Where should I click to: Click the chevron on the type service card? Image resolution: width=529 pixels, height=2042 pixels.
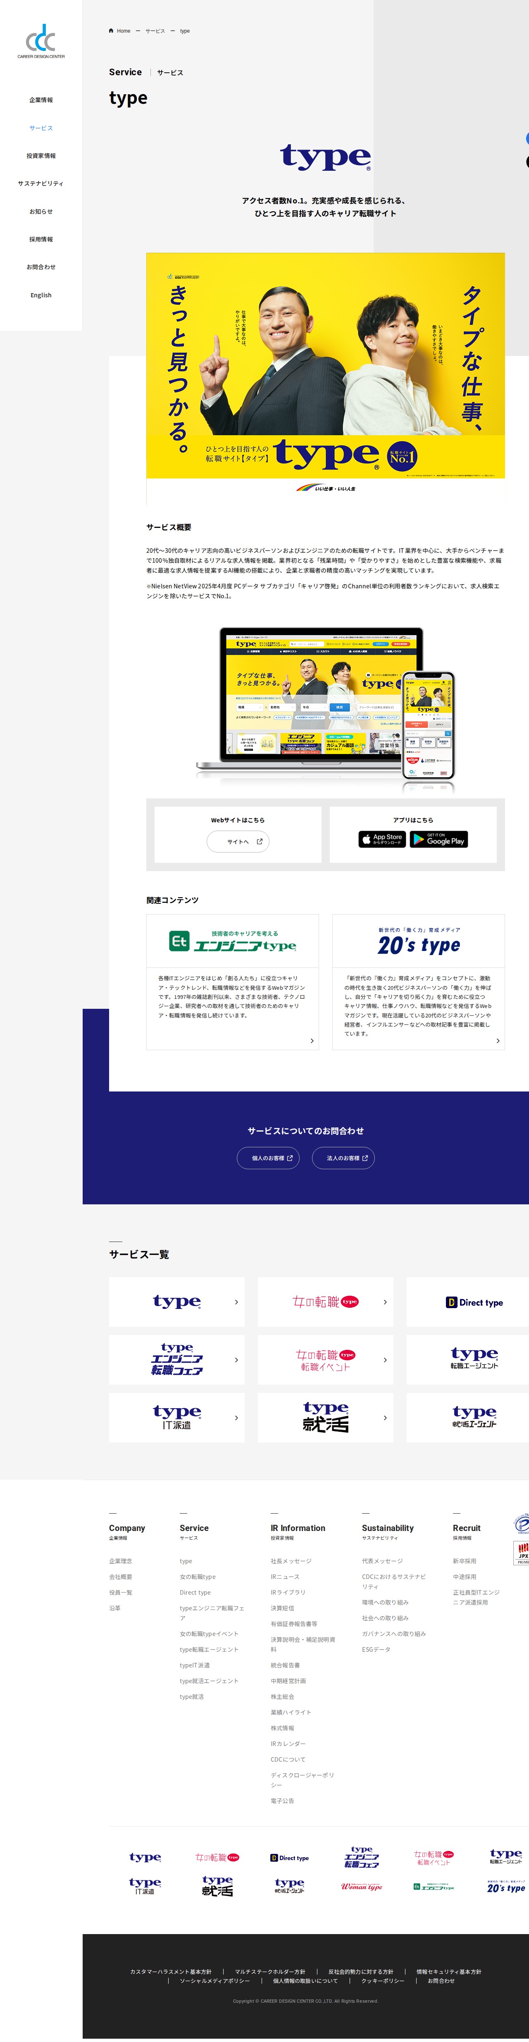[x=236, y=1302]
